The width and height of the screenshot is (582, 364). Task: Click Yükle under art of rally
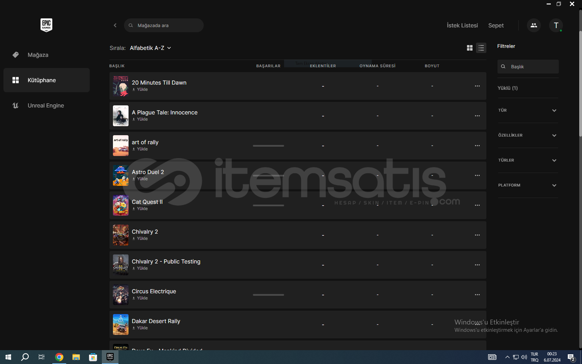pyautogui.click(x=140, y=149)
